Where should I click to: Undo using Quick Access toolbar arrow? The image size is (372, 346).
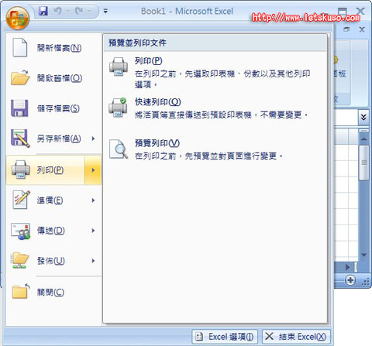[x=58, y=11]
